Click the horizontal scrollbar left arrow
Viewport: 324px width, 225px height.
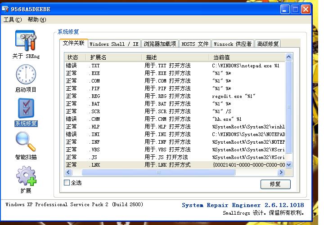pos(68,172)
